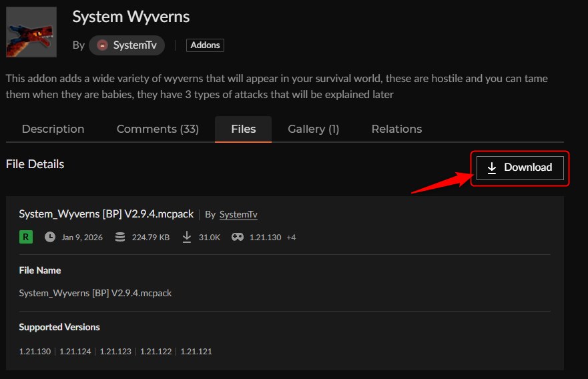Switch to the Description tab
The image size is (588, 379).
click(x=53, y=129)
